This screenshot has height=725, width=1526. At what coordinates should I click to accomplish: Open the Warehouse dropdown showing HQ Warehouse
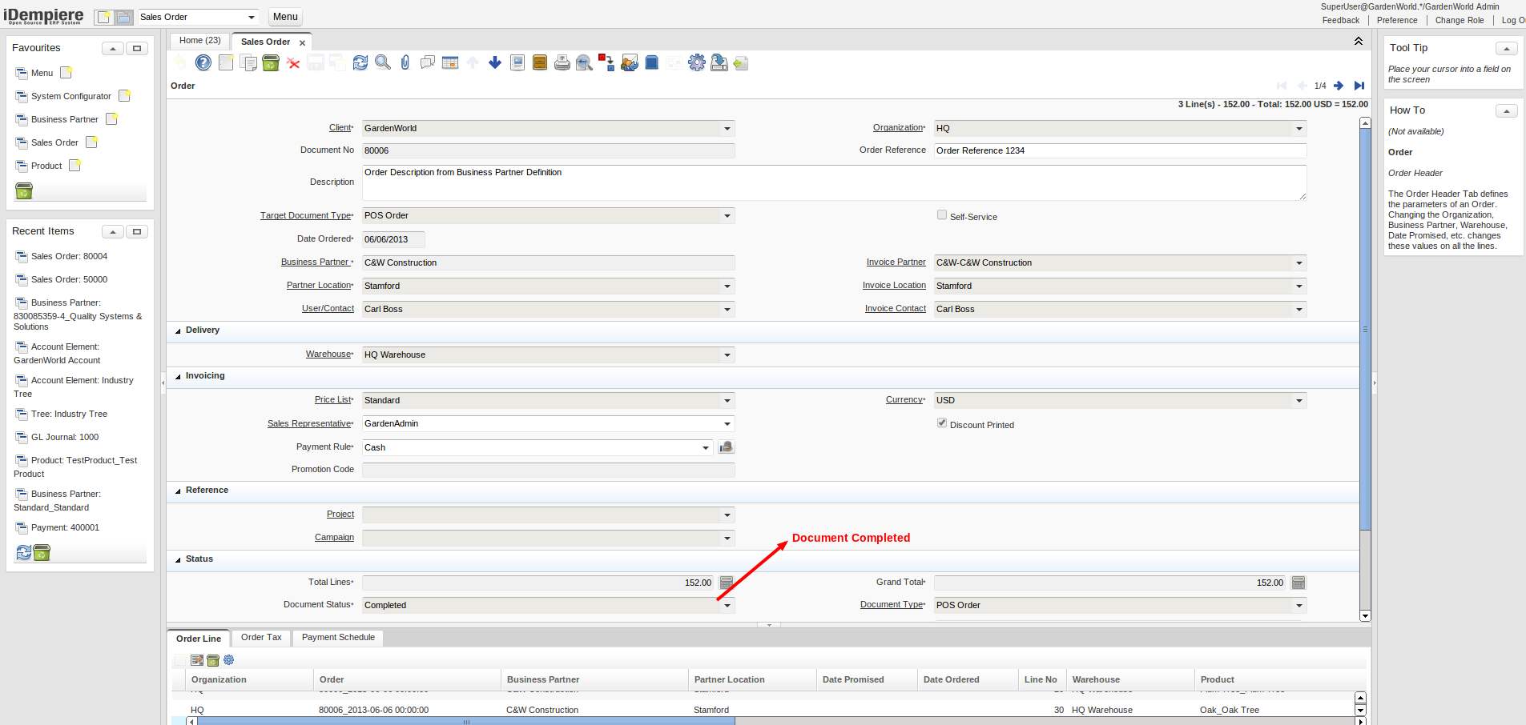click(x=726, y=354)
